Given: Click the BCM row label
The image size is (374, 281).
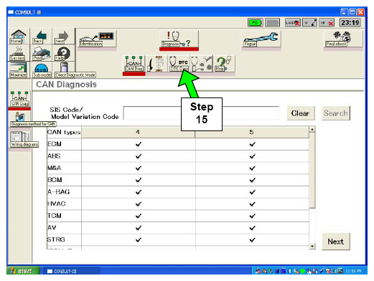Looking at the screenshot, I should 55,180.
